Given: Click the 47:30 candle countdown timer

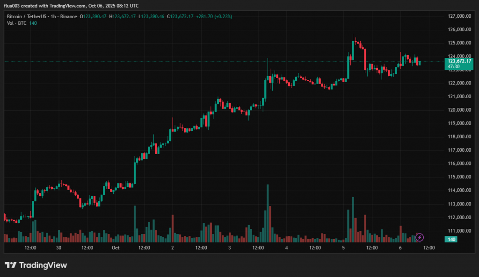Looking at the screenshot, I should click(453, 67).
